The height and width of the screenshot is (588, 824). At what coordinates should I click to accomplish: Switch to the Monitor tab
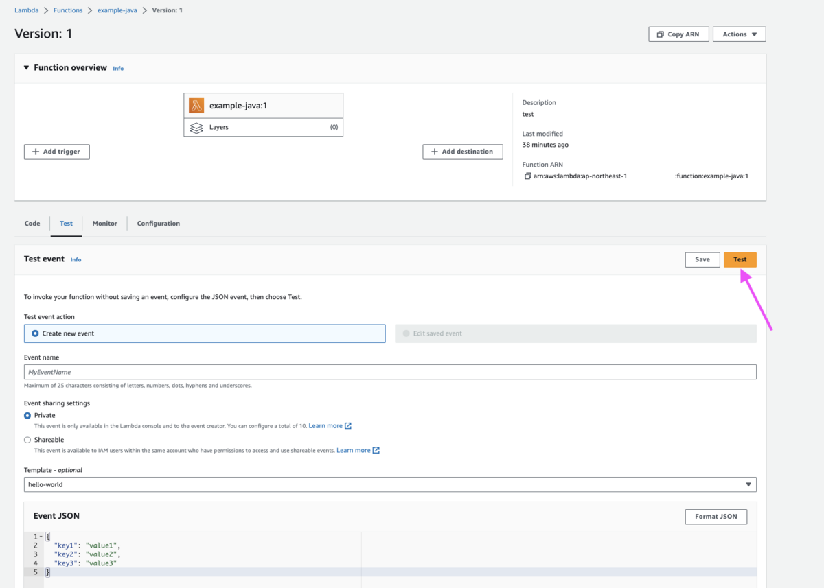104,223
